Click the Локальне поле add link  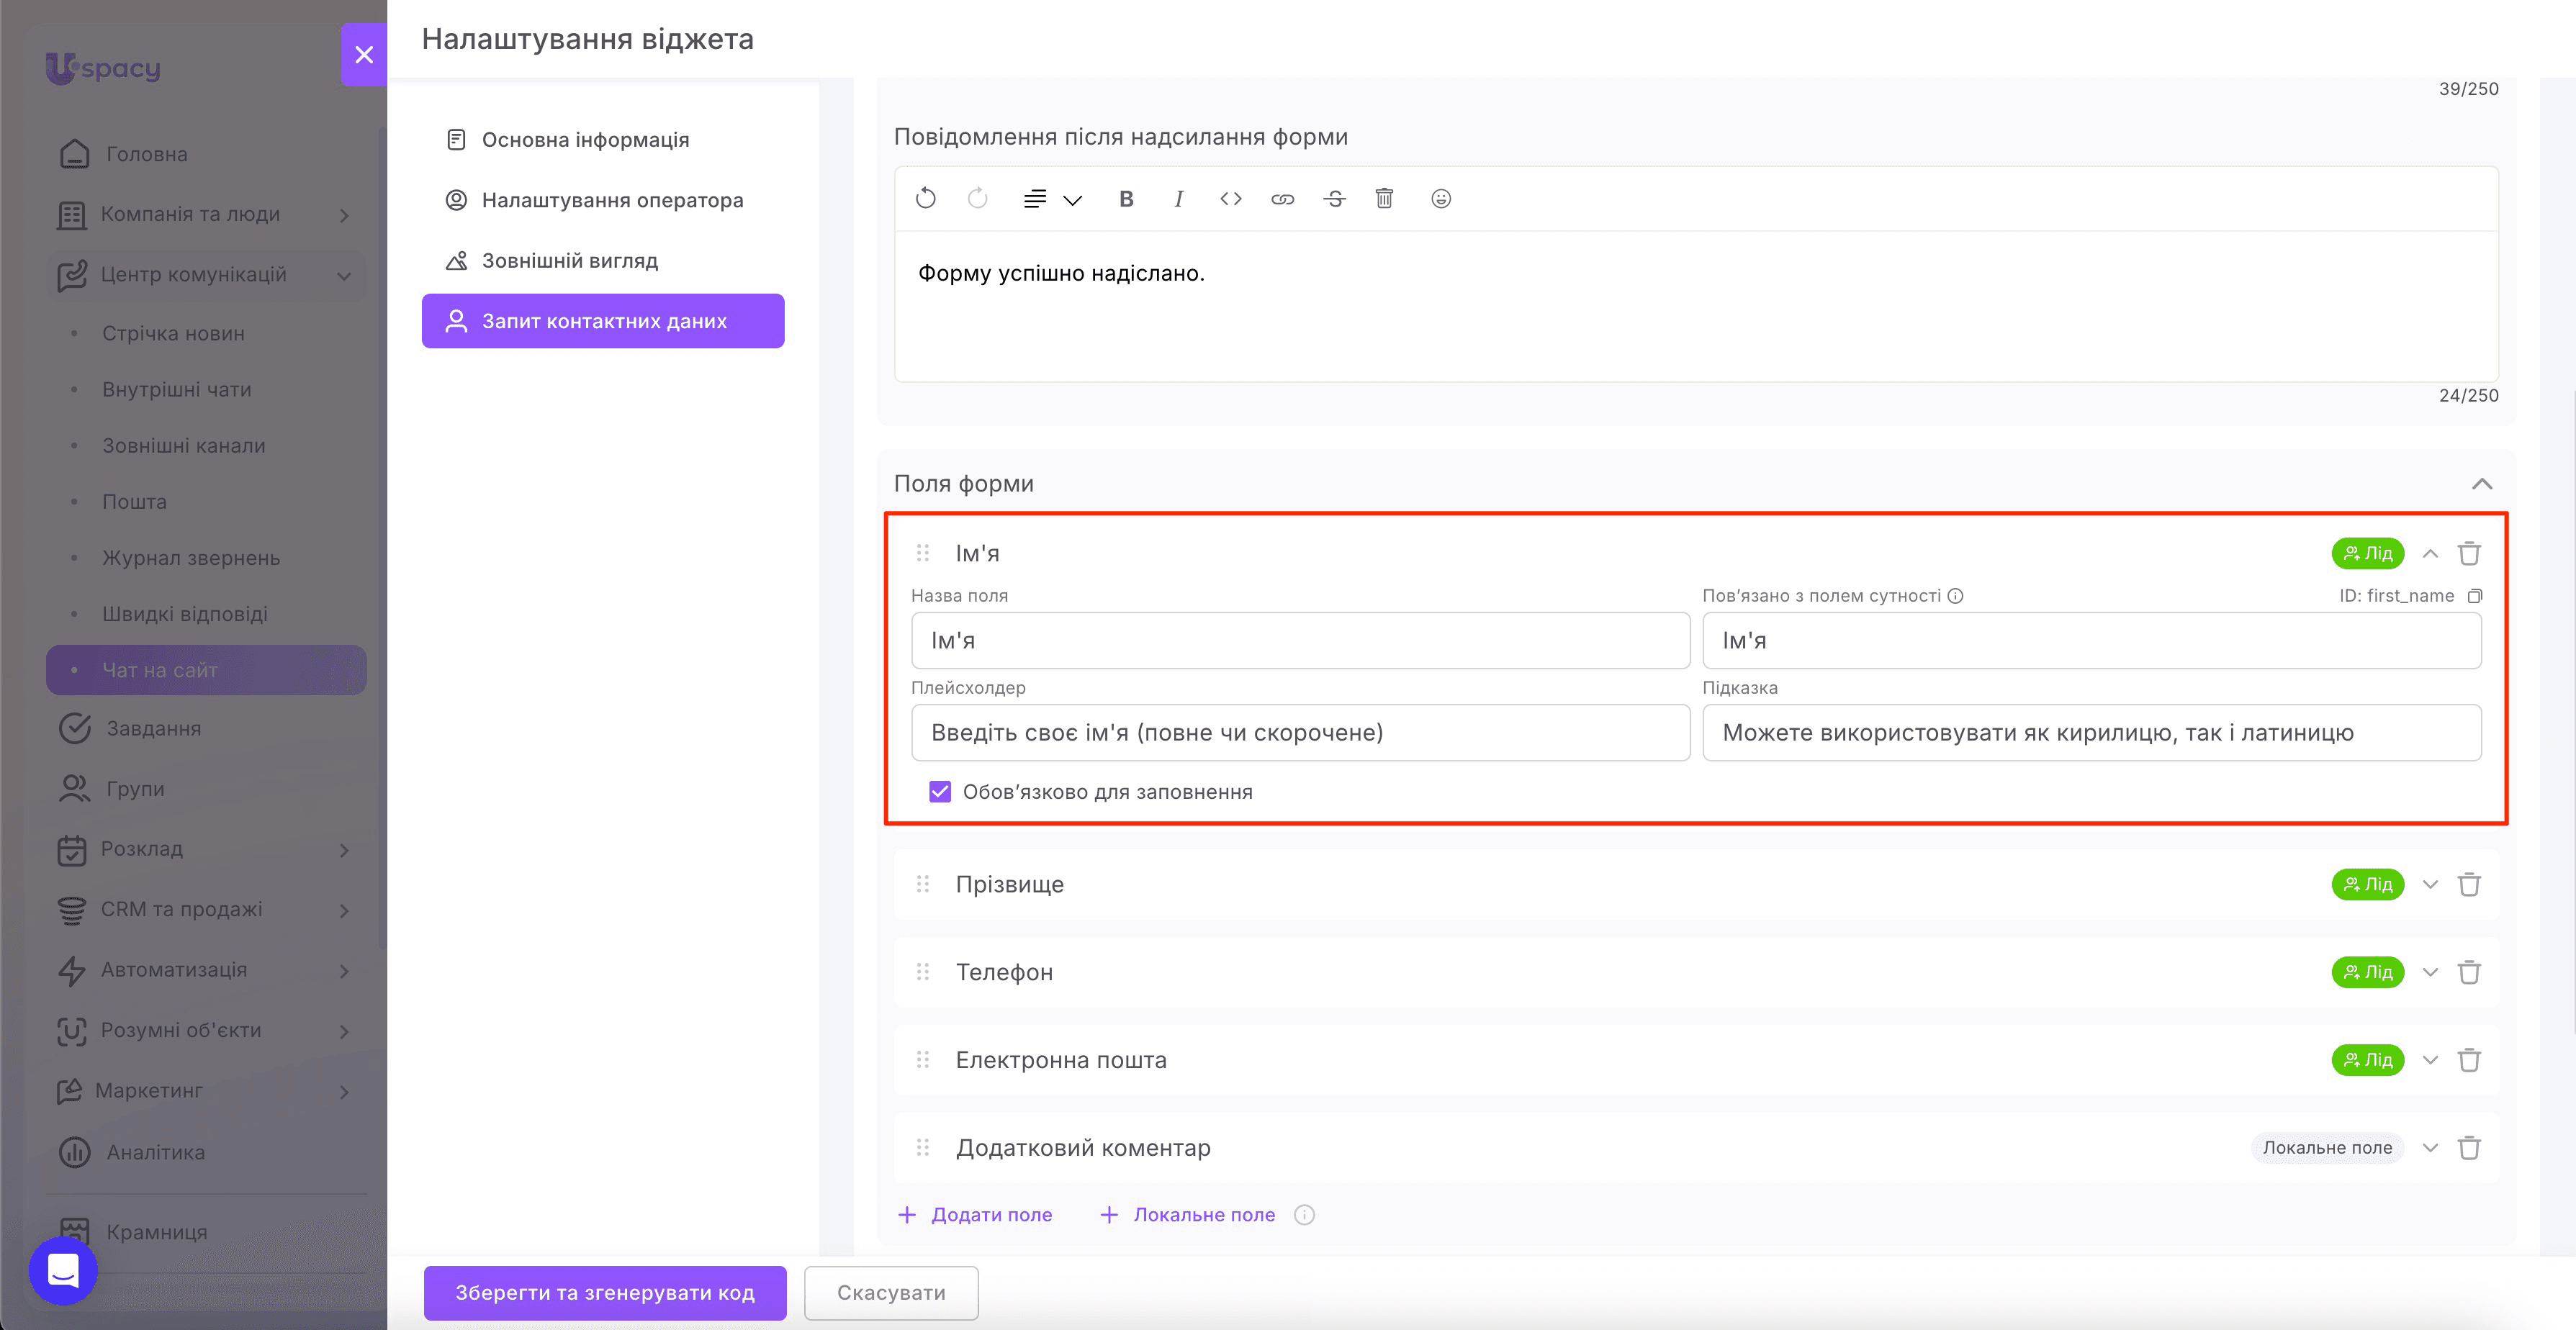click(1188, 1215)
